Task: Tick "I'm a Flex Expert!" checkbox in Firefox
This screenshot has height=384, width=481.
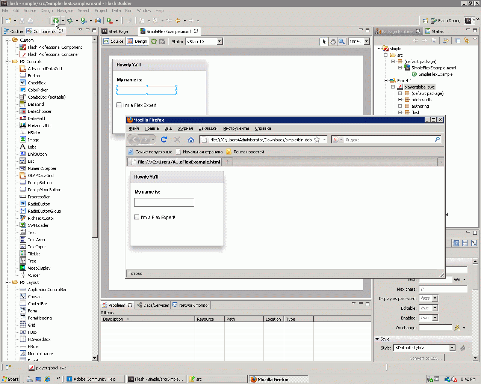Action: [137, 217]
